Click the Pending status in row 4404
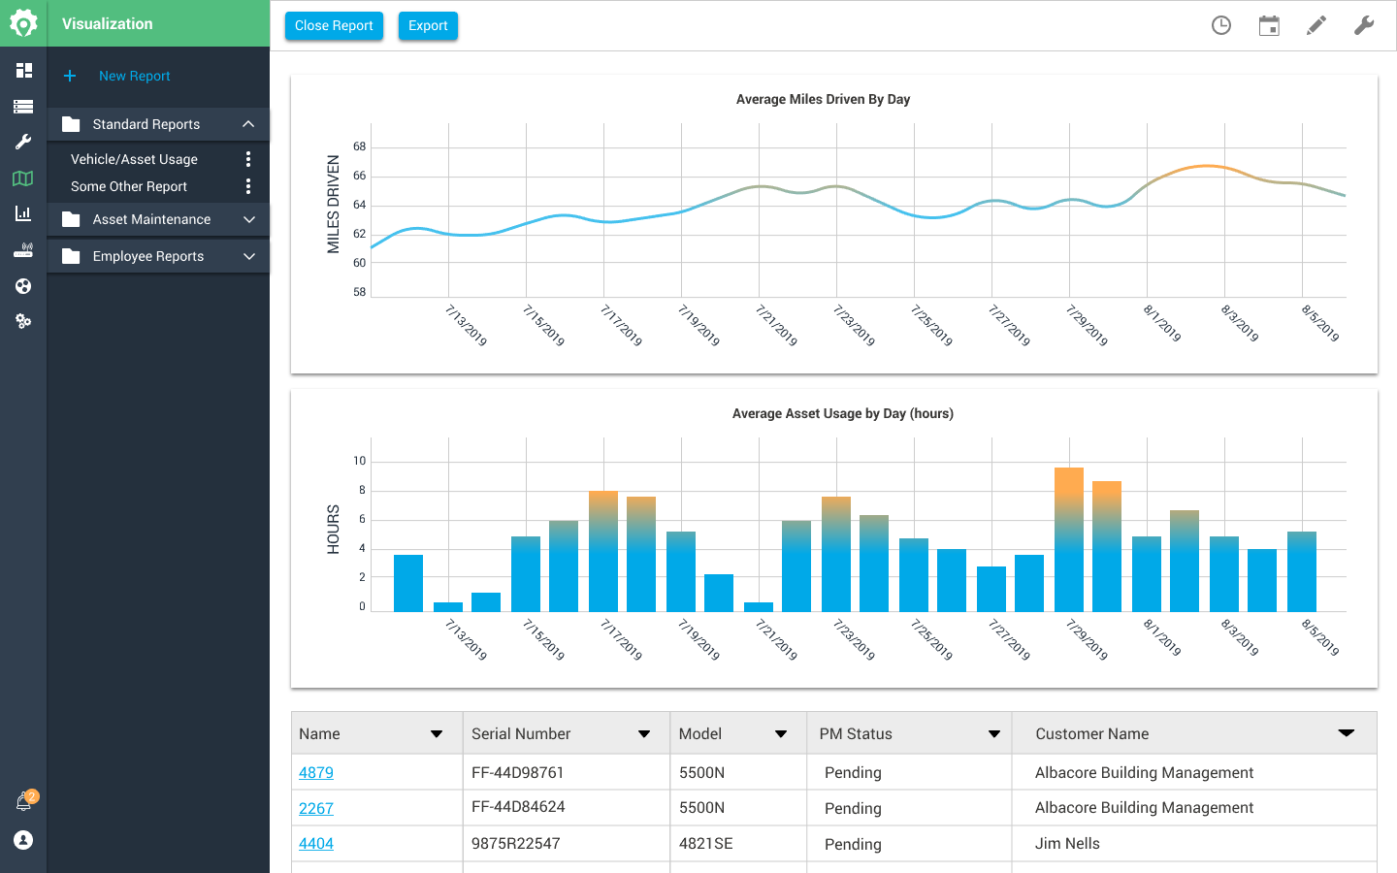Screen dimensions: 1397x873 [853, 845]
